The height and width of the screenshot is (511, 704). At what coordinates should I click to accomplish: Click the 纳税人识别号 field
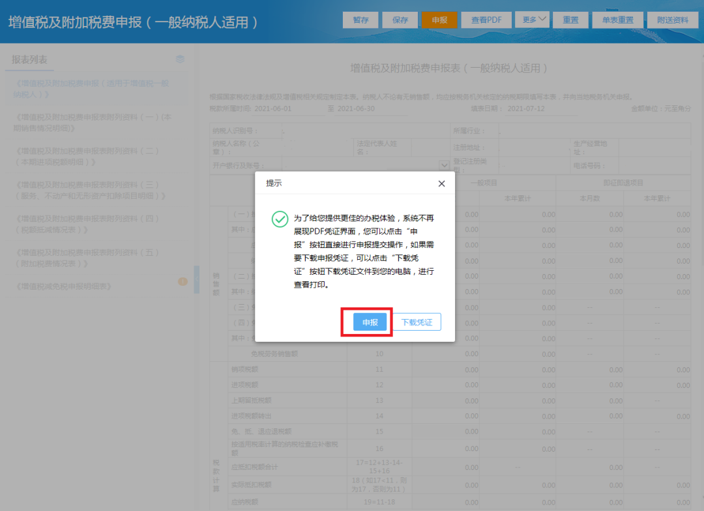click(x=366, y=131)
